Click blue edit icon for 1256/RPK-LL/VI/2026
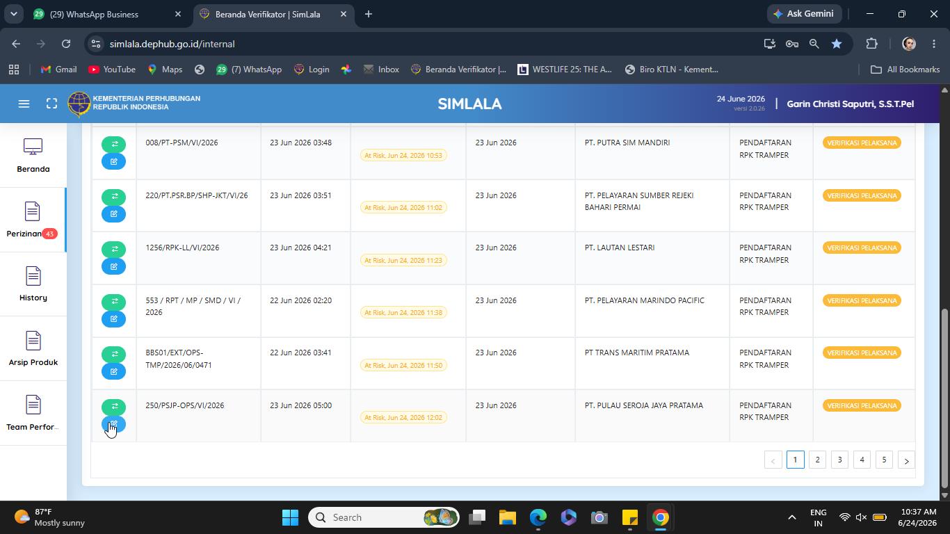The image size is (950, 534). coord(113,266)
